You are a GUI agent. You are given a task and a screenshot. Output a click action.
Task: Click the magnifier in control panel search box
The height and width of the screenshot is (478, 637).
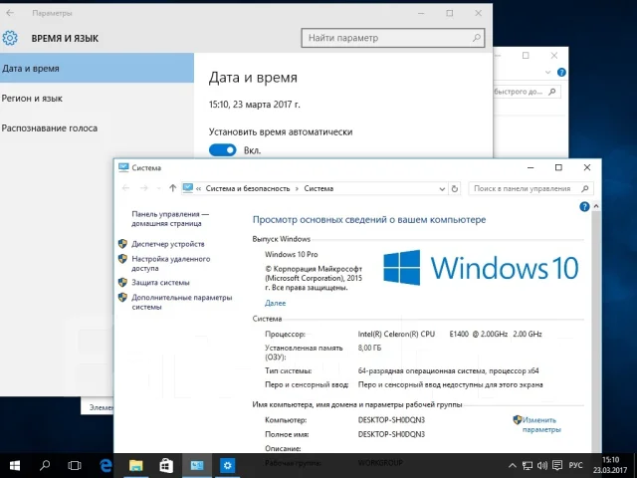[x=585, y=188]
